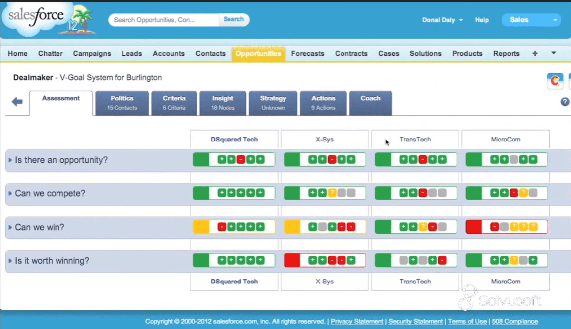Switch to the Strategy tab

point(273,103)
